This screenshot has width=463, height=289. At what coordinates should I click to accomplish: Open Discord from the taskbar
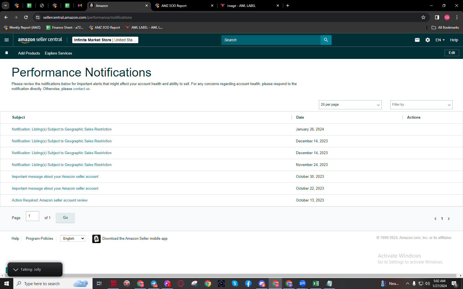coord(262,283)
